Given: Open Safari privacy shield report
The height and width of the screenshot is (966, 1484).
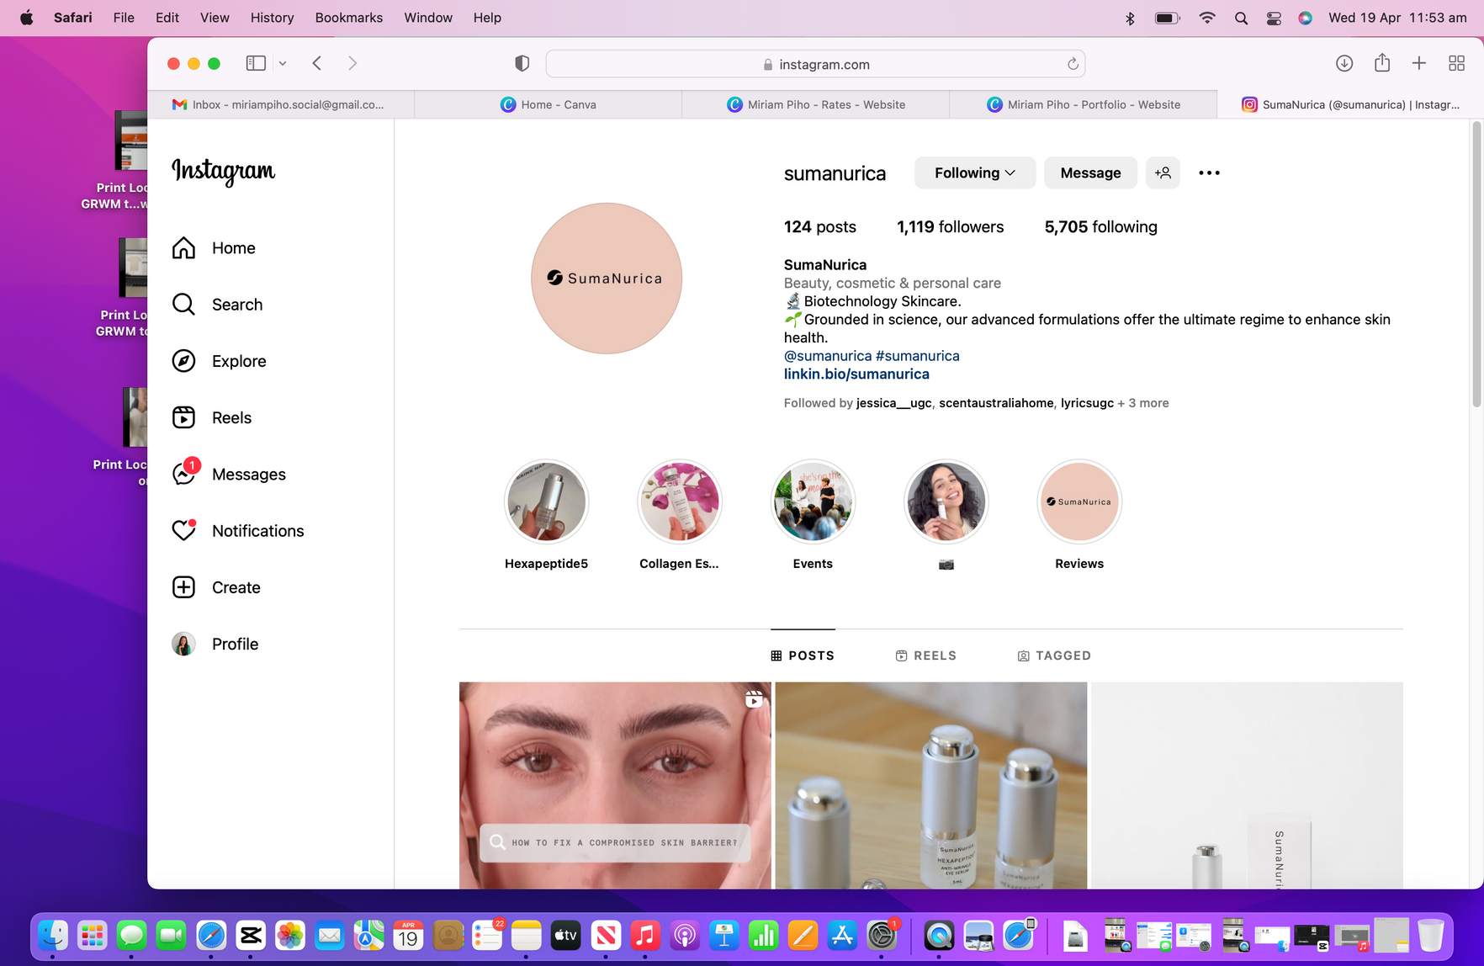Looking at the screenshot, I should [522, 64].
